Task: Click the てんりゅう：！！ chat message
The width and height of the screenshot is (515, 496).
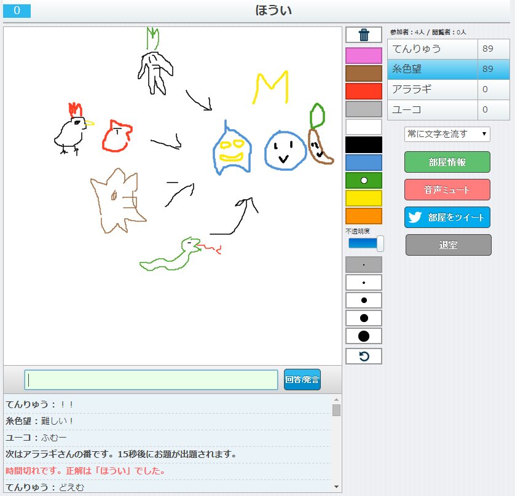Action: point(39,404)
